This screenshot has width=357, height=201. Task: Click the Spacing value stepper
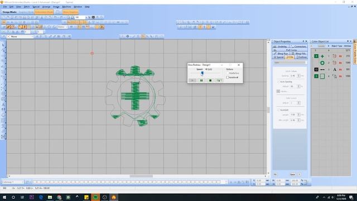pos(298,76)
